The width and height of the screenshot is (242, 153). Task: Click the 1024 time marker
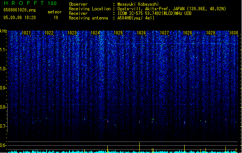[95, 33]
